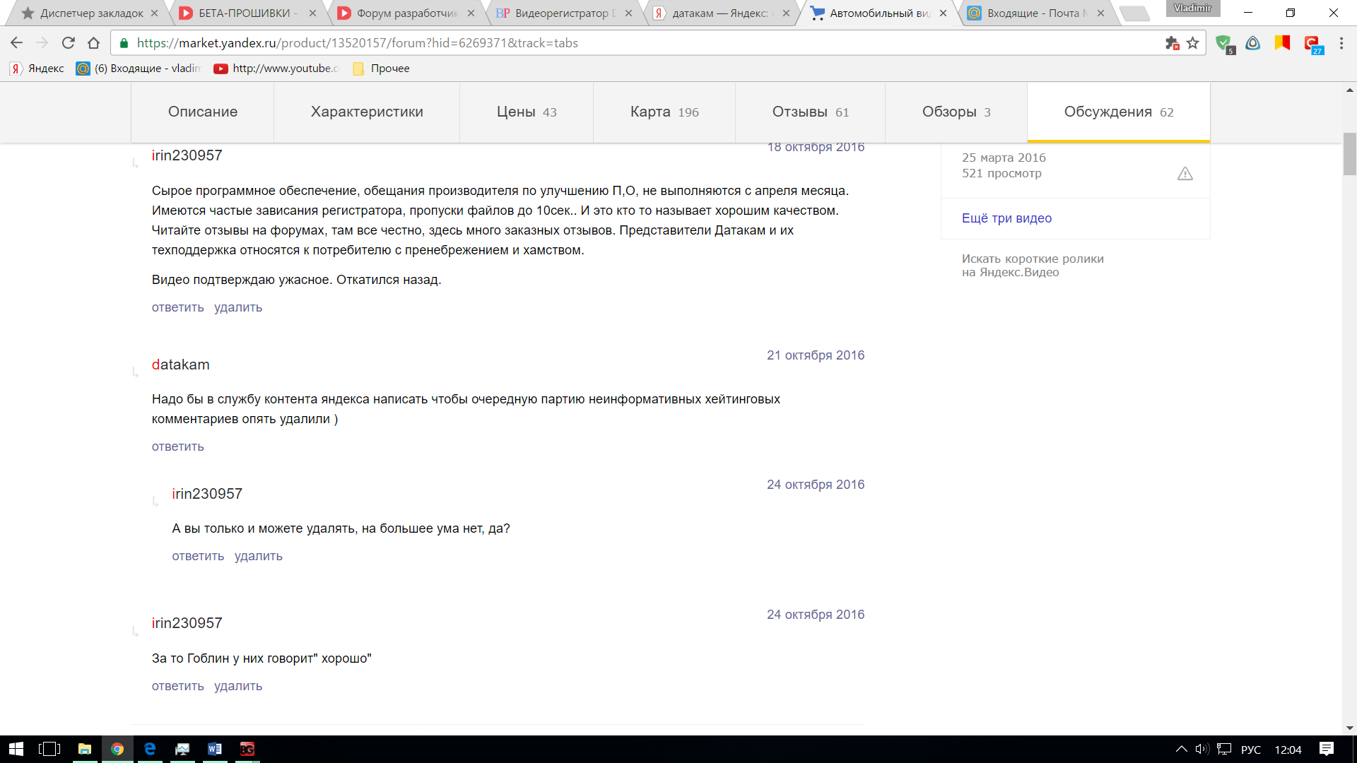Image resolution: width=1357 pixels, height=763 pixels.
Task: Open a new browser tab button
Action: (1135, 13)
